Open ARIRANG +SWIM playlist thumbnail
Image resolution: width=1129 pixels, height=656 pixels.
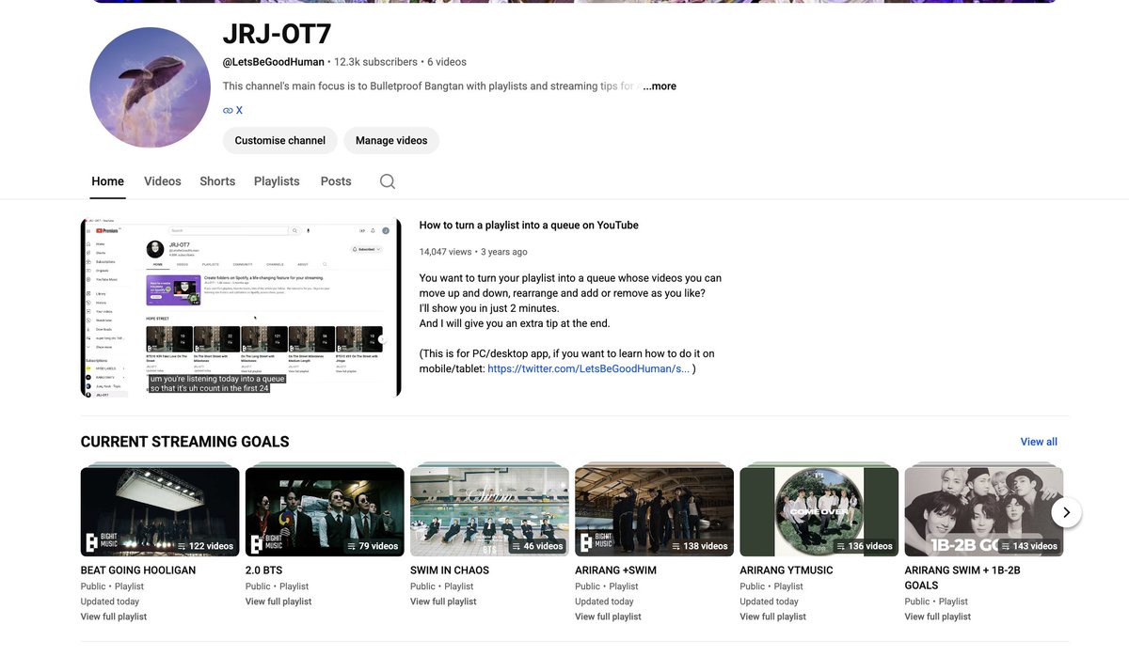pyautogui.click(x=654, y=512)
